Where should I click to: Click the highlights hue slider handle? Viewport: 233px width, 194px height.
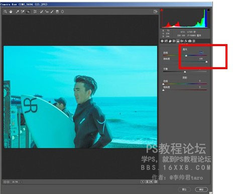click(x=186, y=56)
